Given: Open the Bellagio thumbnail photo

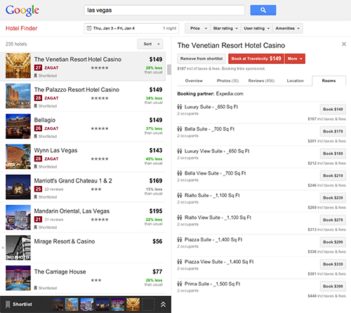Looking at the screenshot, I should click(18, 126).
